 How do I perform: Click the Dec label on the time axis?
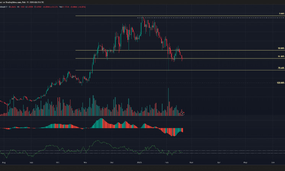(x=112, y=163)
